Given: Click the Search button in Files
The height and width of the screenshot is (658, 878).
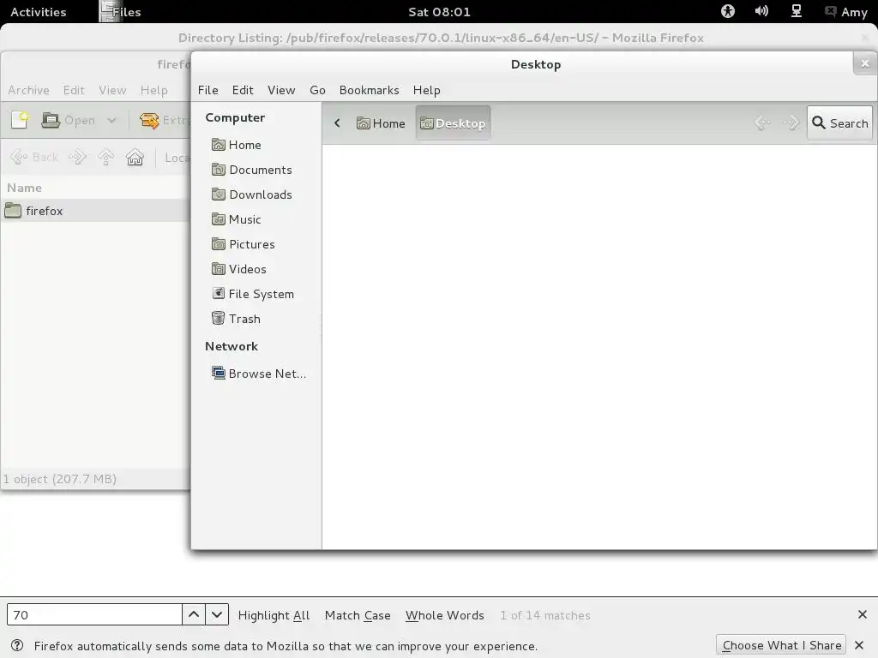Looking at the screenshot, I should click(840, 123).
